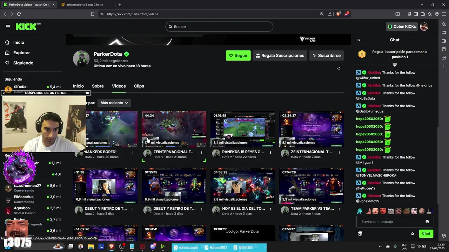Switch to the Inicio channel tab
449x252 pixels.
(x=78, y=86)
